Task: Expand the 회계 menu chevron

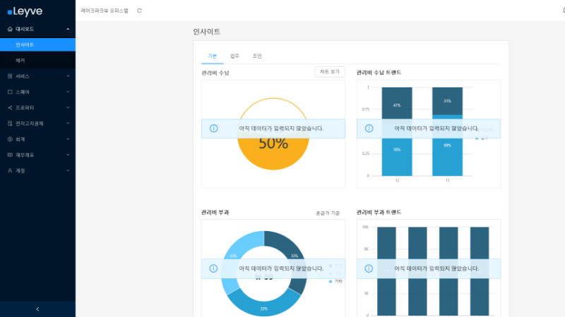Action: point(68,139)
